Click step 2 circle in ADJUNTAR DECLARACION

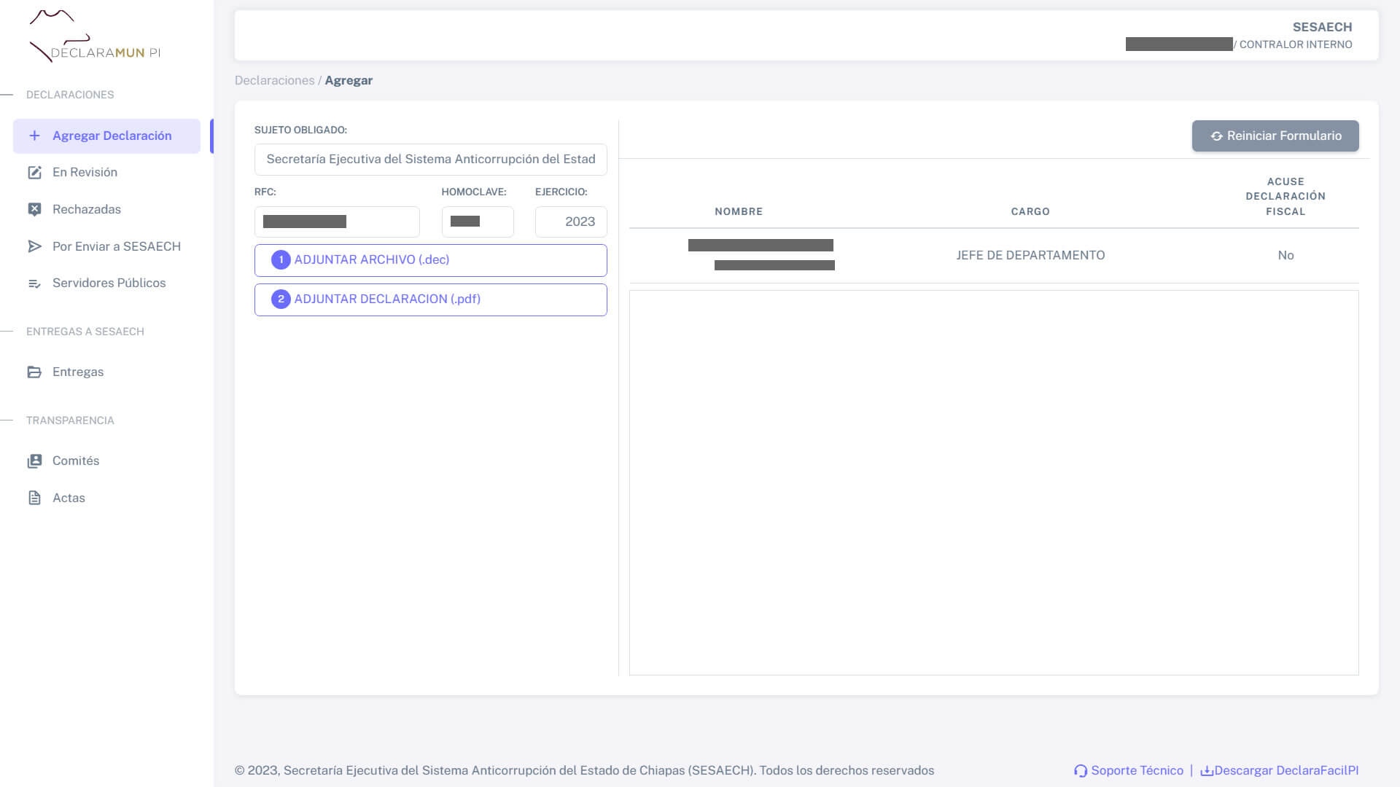pyautogui.click(x=281, y=299)
